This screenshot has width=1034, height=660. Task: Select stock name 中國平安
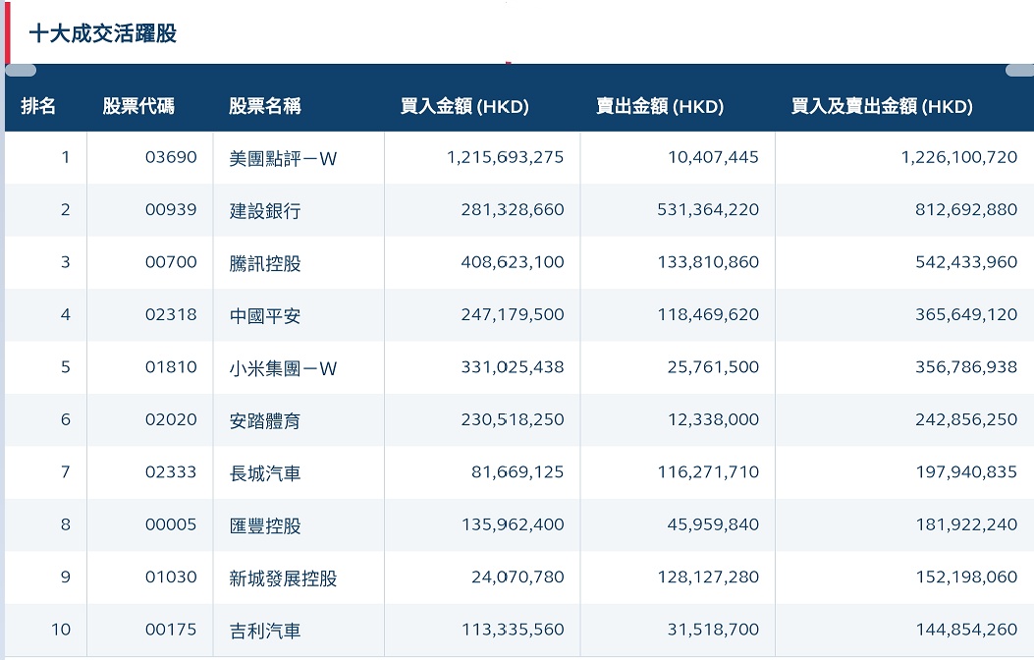click(x=265, y=316)
